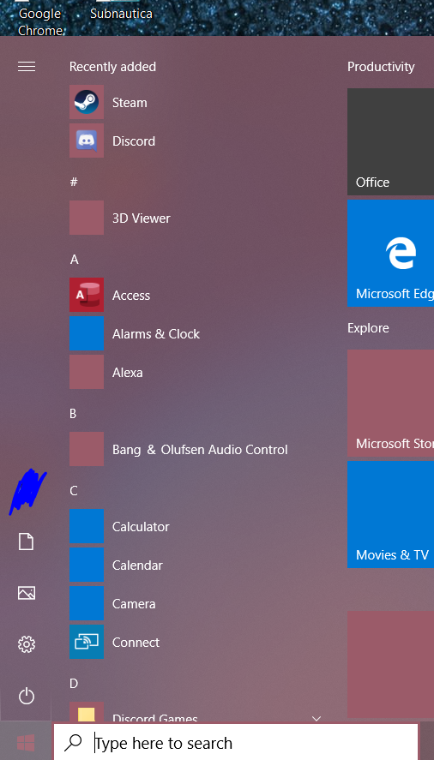
Task: Click the Explore group header
Action: click(368, 328)
